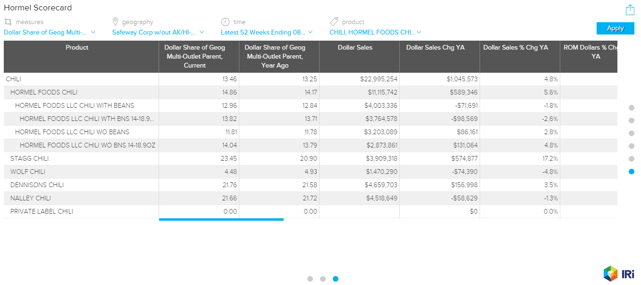Viewport: 641px width, 285px height.
Task: Select the first bottom pagination dot
Action: (310, 279)
